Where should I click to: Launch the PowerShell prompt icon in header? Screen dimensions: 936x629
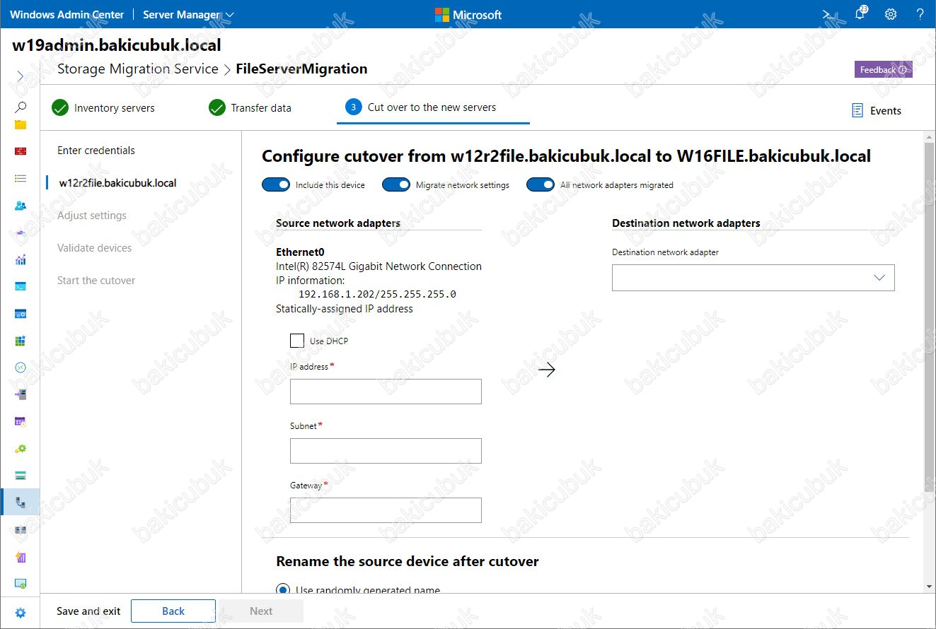click(x=828, y=14)
